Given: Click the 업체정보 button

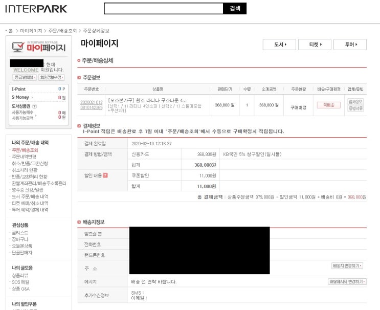Looking at the screenshot, I should pyautogui.click(x=355, y=102).
